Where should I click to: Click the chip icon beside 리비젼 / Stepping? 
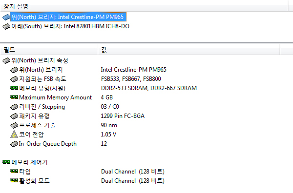(x=14, y=107)
